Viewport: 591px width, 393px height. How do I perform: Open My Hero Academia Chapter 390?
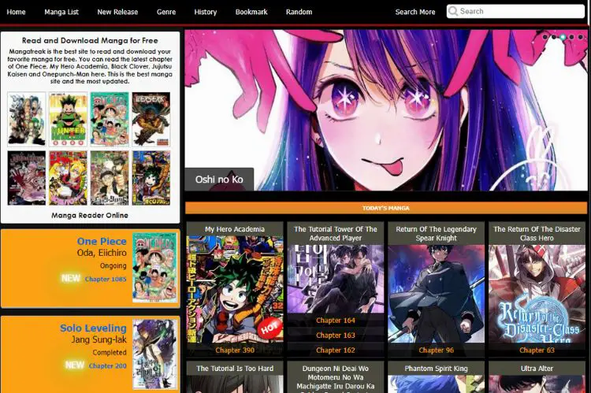click(235, 350)
